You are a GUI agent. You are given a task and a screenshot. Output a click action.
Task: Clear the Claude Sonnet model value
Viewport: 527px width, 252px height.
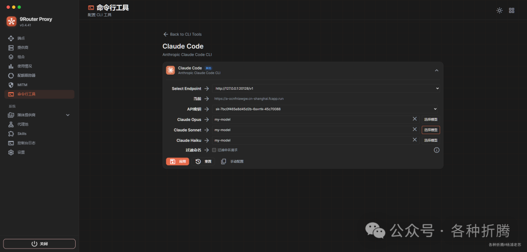[415, 130]
